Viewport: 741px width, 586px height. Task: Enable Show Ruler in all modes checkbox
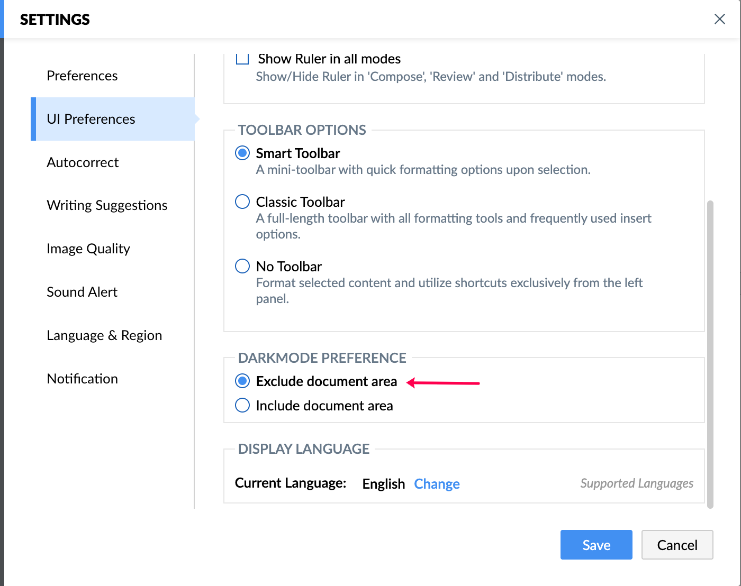242,59
